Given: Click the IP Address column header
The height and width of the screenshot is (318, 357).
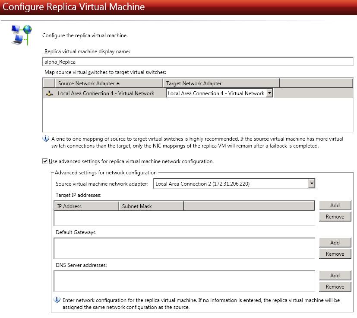Looking at the screenshot, I should (86, 206).
